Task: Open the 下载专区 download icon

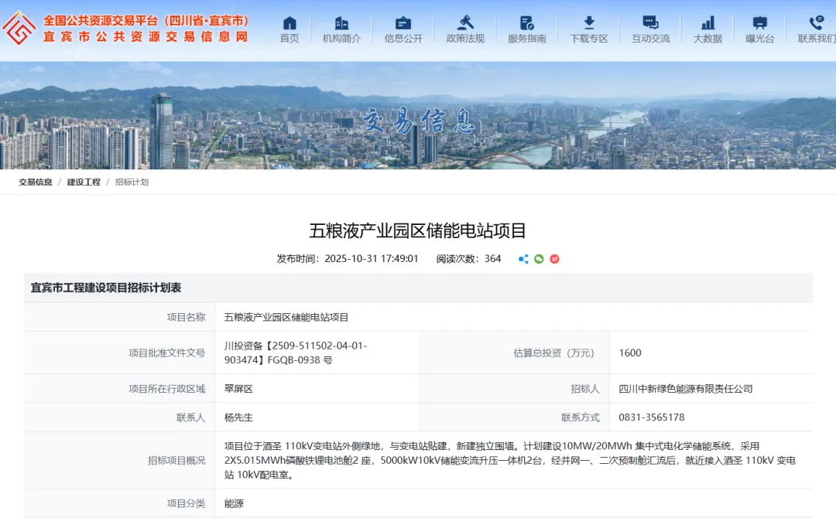Action: pyautogui.click(x=588, y=24)
